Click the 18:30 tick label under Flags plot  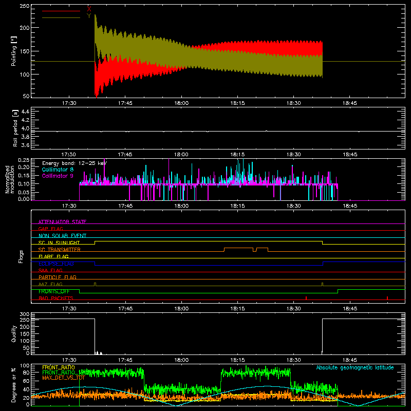293,309
